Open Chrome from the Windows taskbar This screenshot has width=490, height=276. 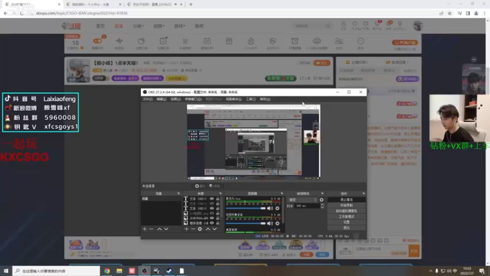[107, 270]
